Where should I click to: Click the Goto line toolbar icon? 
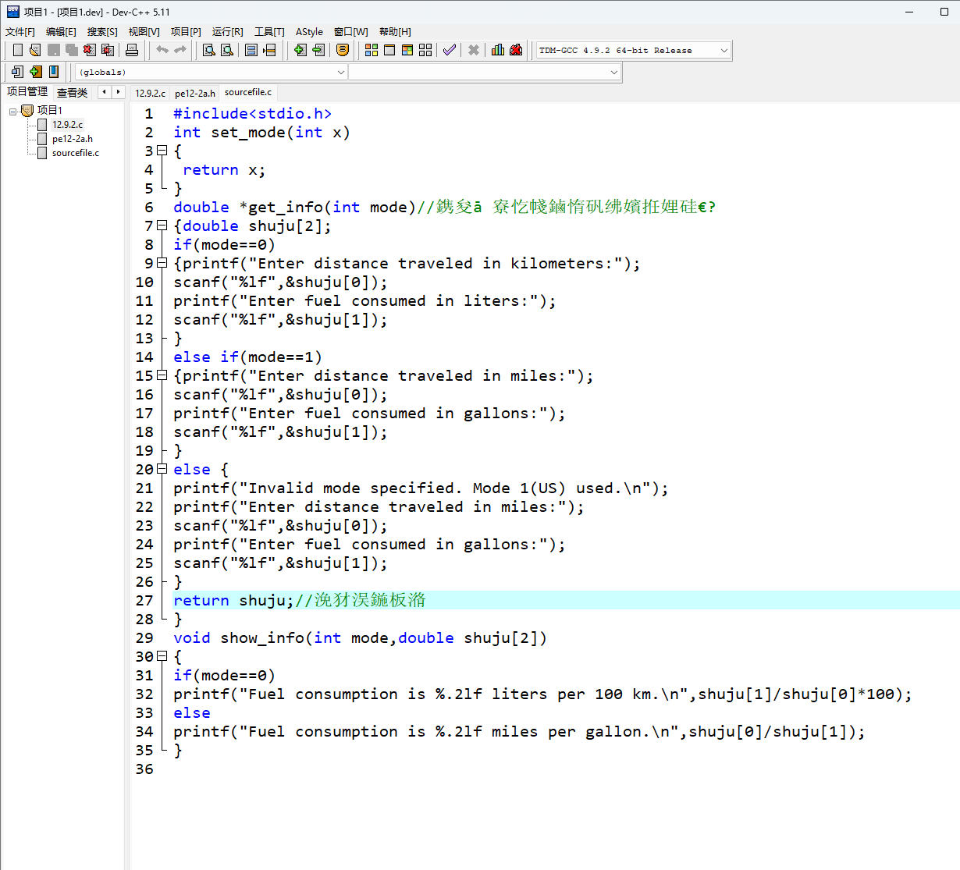coord(269,50)
